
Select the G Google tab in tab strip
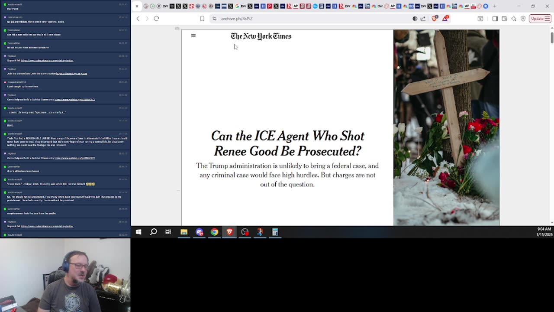237,6
